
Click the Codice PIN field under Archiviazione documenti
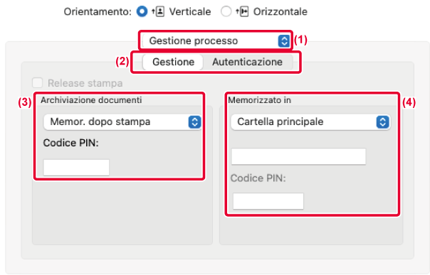click(76, 168)
